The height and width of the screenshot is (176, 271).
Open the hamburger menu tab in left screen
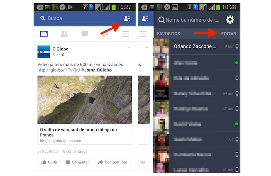[125, 34]
